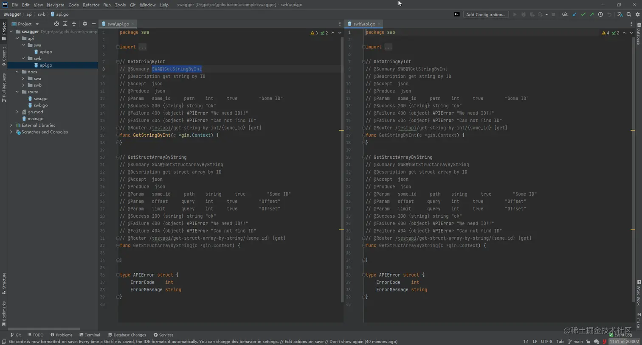Toggle the Terminal tool window
642x345 pixels.
pos(90,335)
